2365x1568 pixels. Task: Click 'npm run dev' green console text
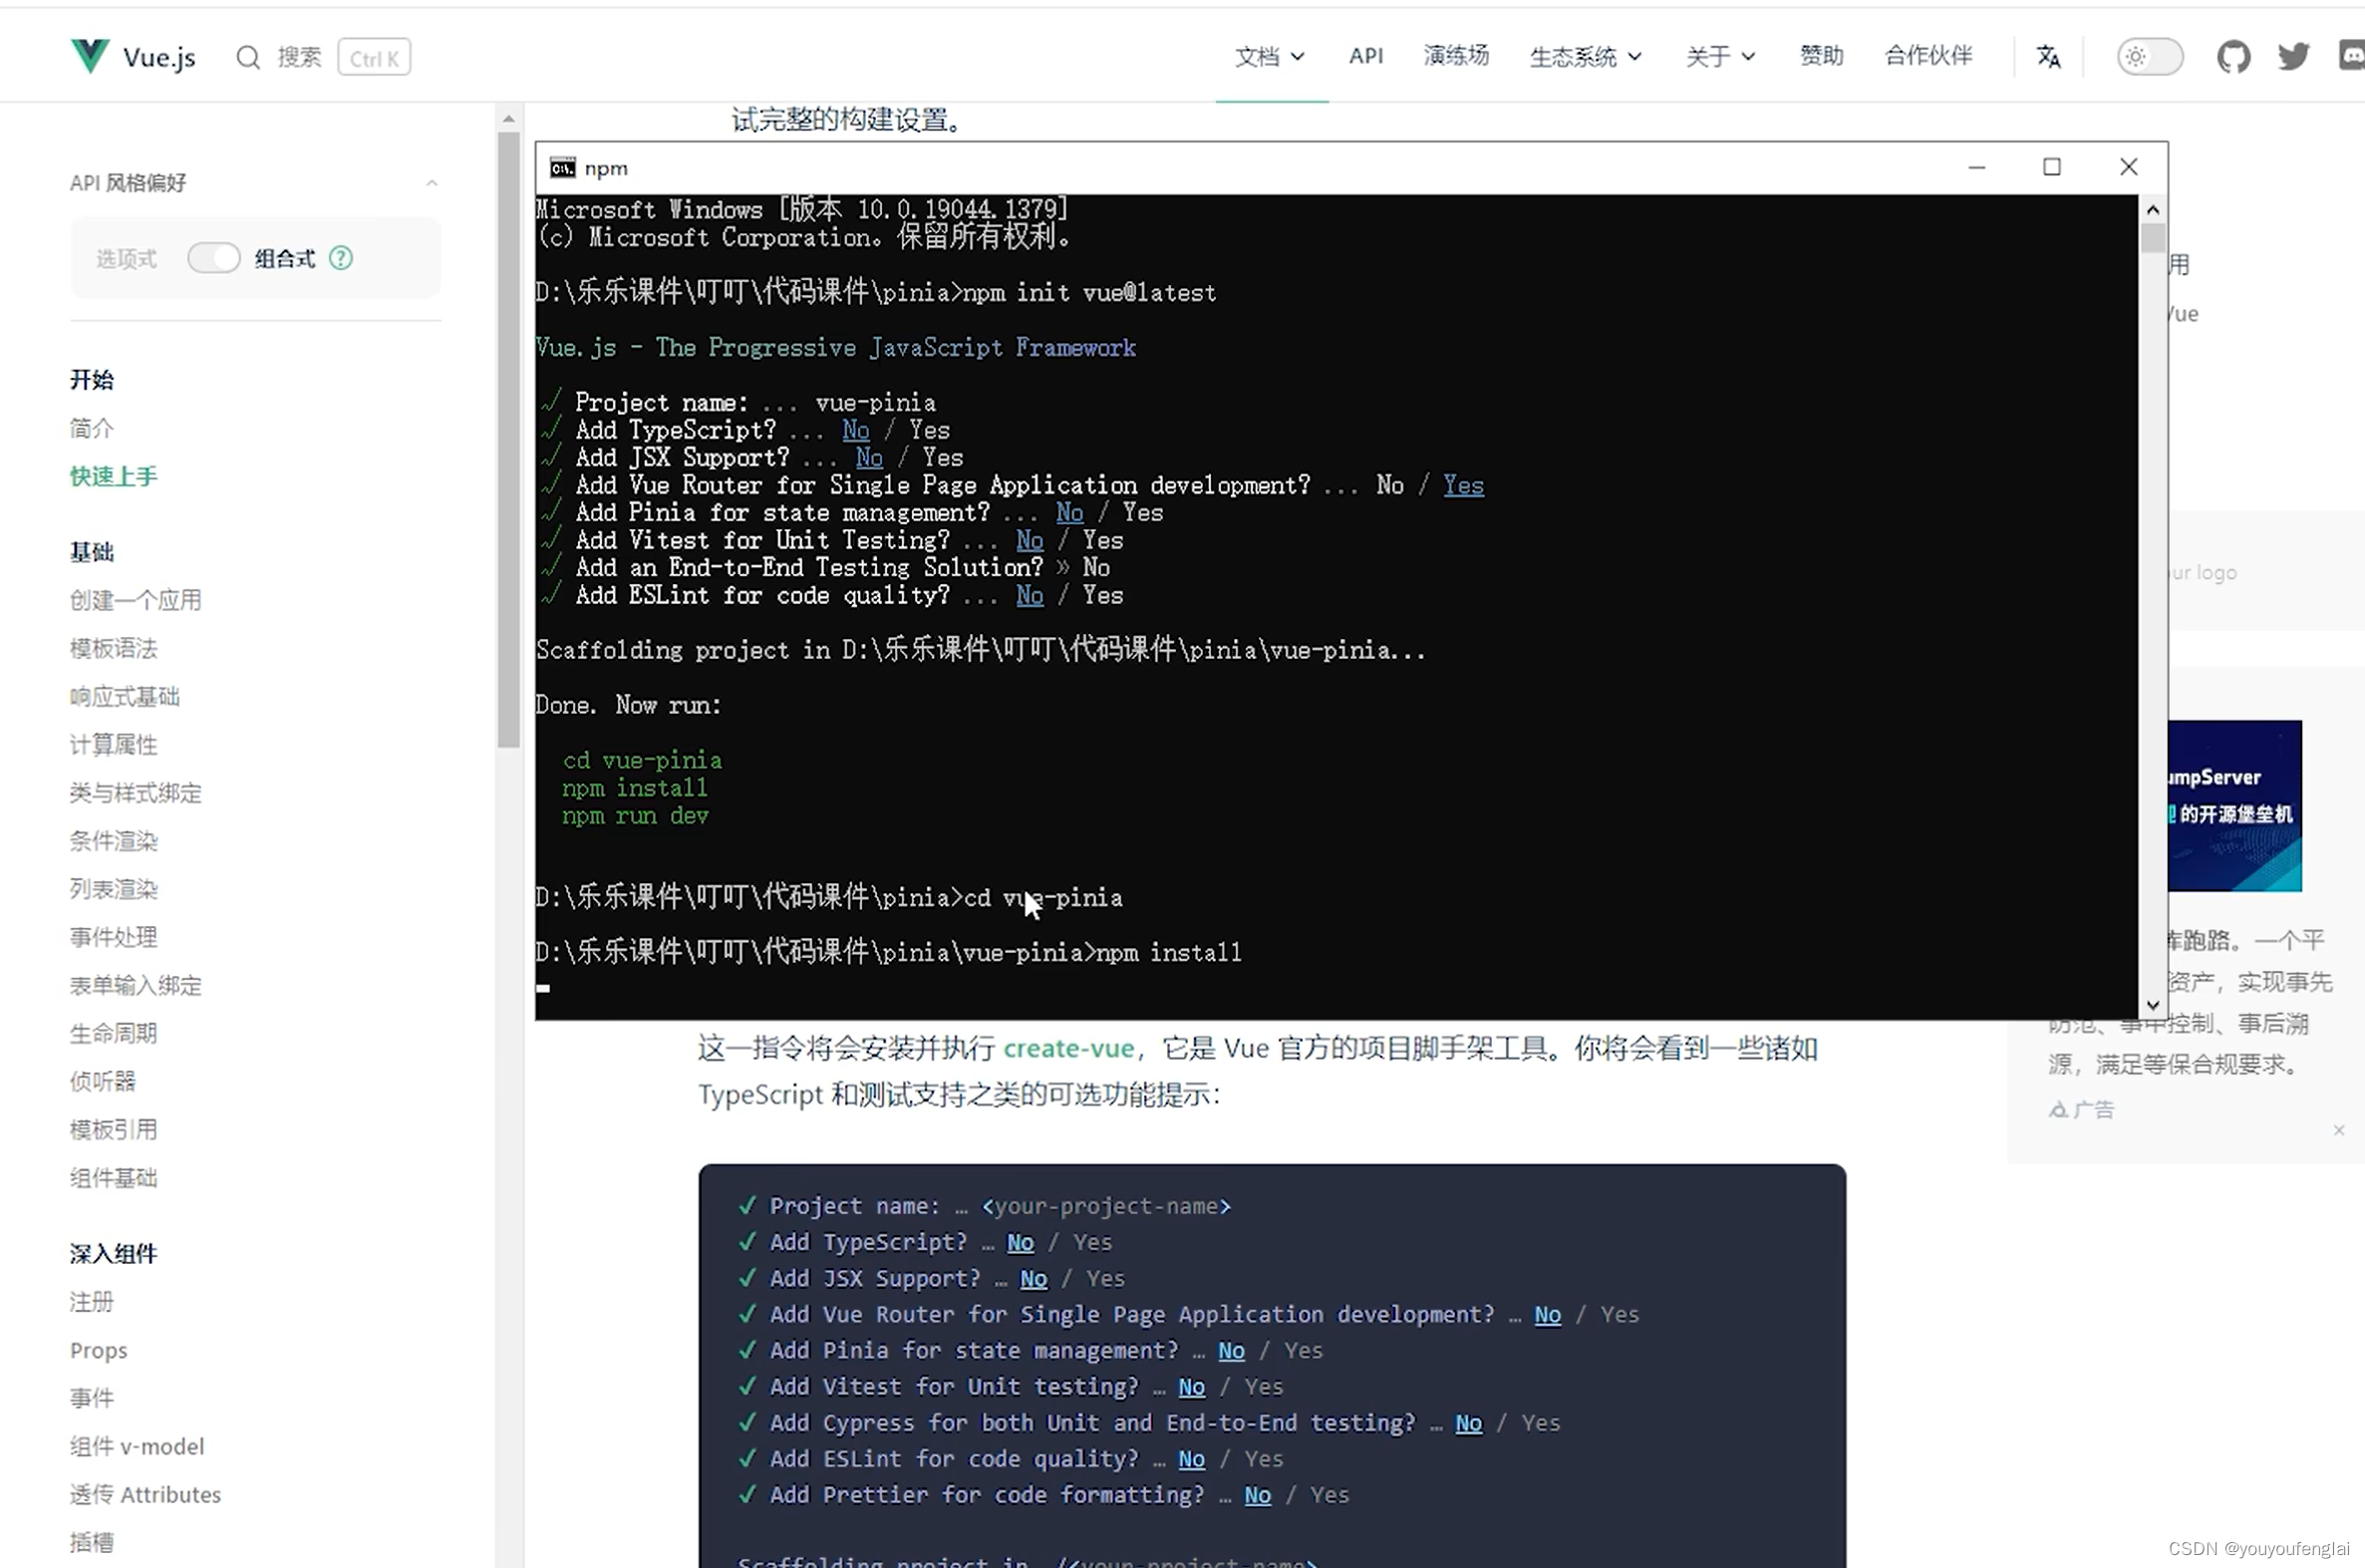pos(636,816)
